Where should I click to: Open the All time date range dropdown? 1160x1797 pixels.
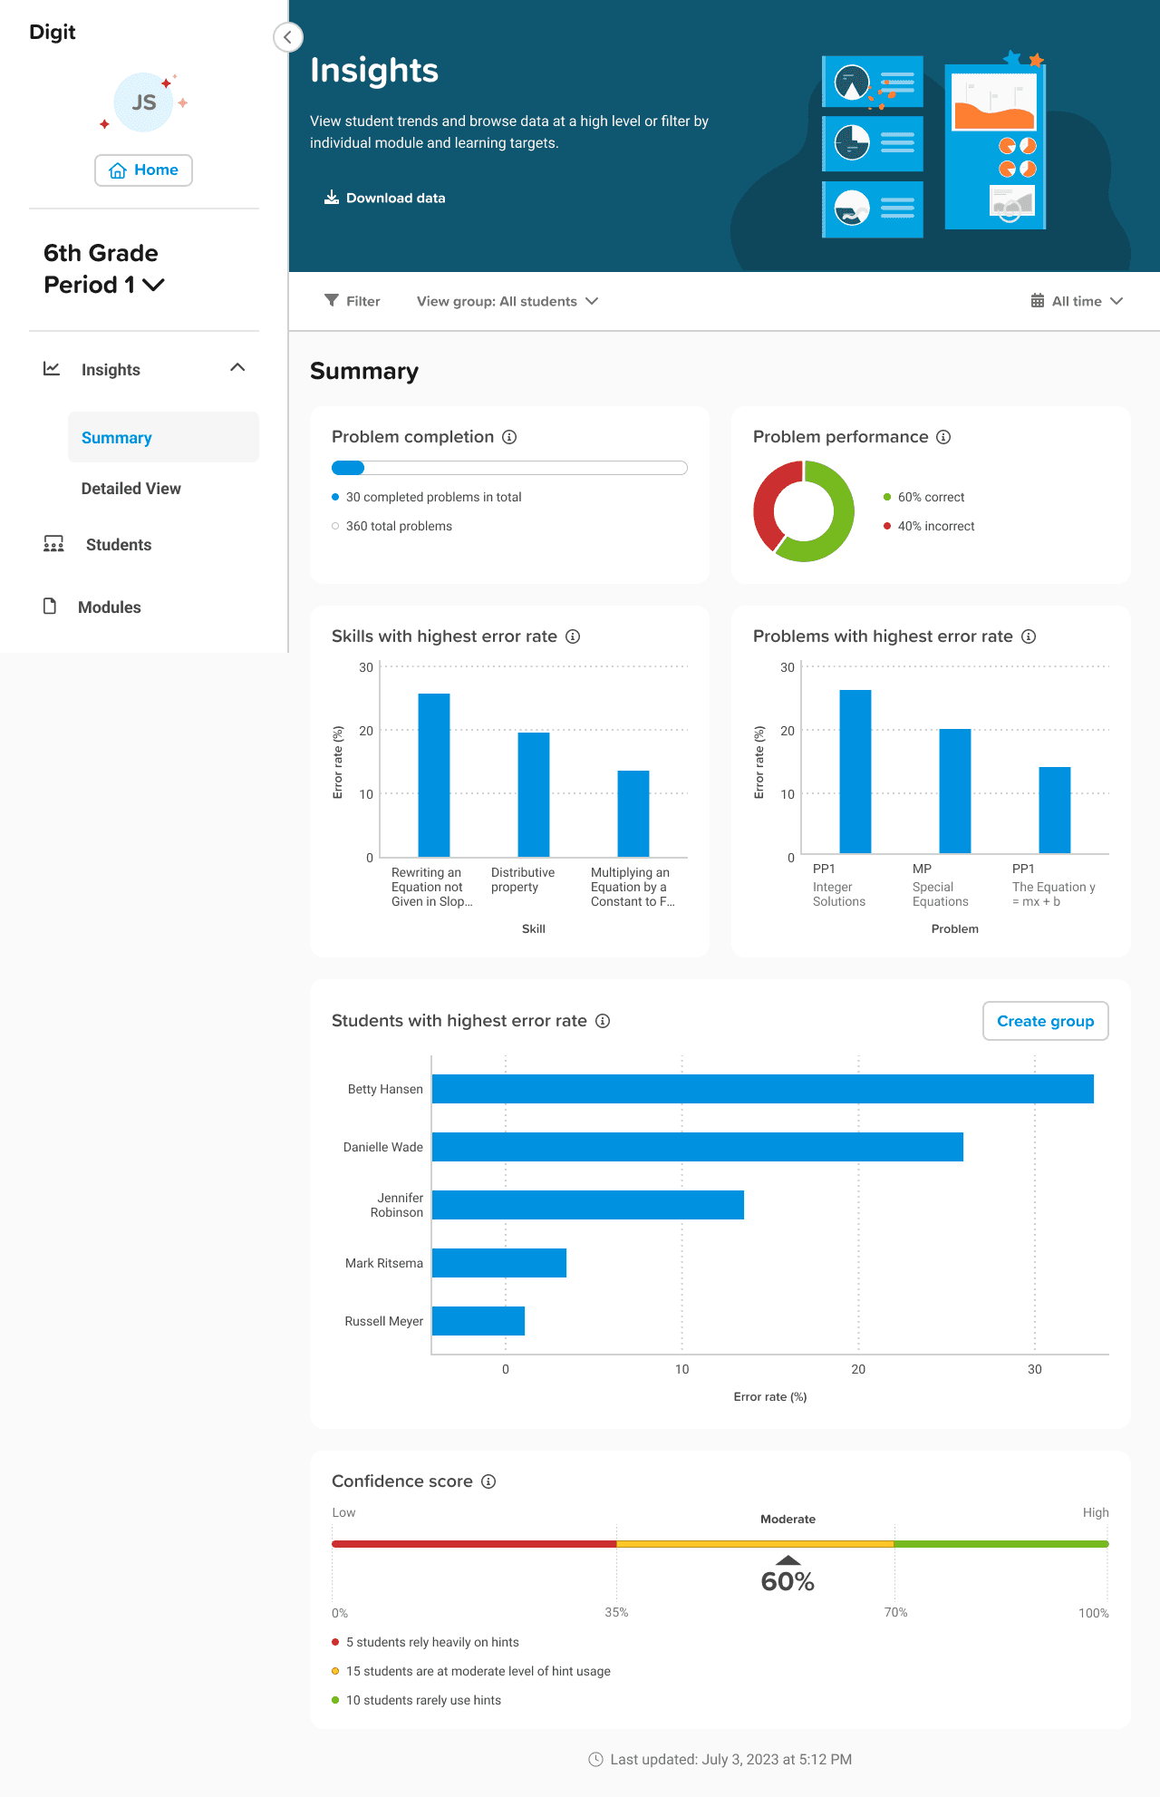click(1077, 301)
